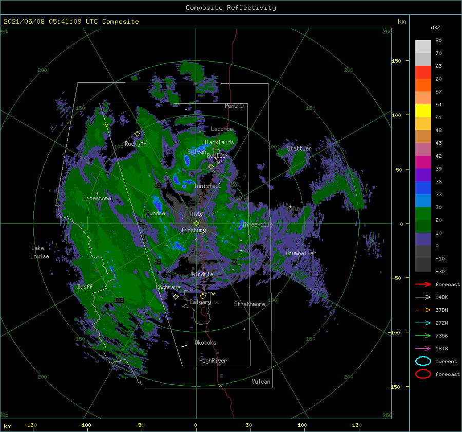This screenshot has width=462, height=432.
Task: Click the RockyMH city label
Action: [x=136, y=144]
